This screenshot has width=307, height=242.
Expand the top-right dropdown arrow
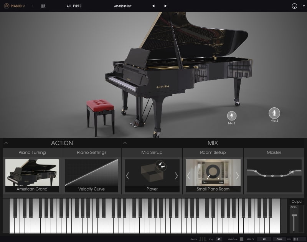304,6
